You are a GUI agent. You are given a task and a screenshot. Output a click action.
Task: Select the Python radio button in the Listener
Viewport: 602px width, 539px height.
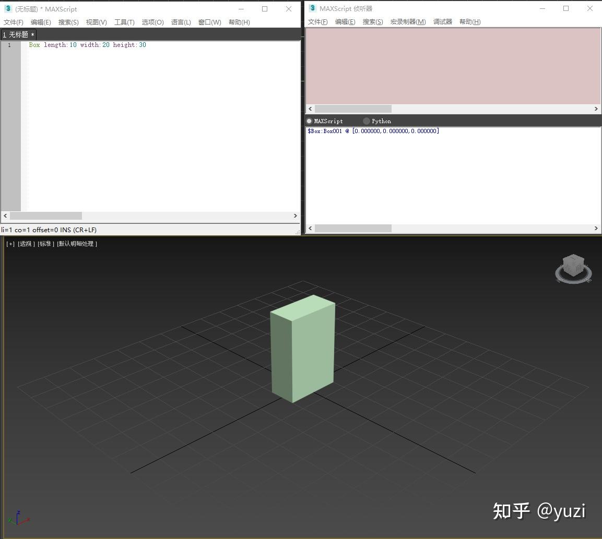click(x=366, y=121)
